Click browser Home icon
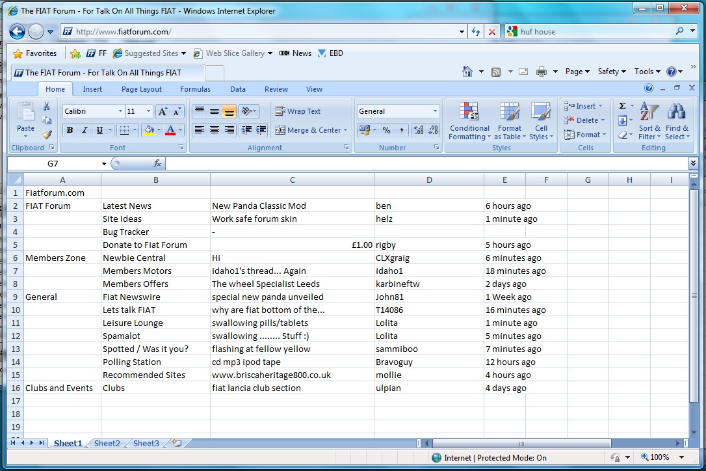The height and width of the screenshot is (471, 706). coord(467,72)
